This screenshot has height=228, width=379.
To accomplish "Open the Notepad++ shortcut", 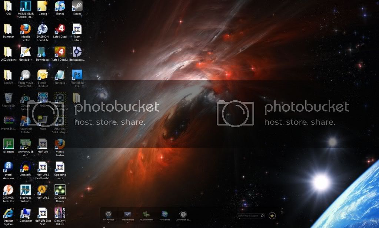I will [x=25, y=52].
